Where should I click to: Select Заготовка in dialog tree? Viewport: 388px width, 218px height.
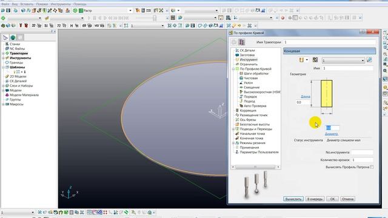pos(247,55)
